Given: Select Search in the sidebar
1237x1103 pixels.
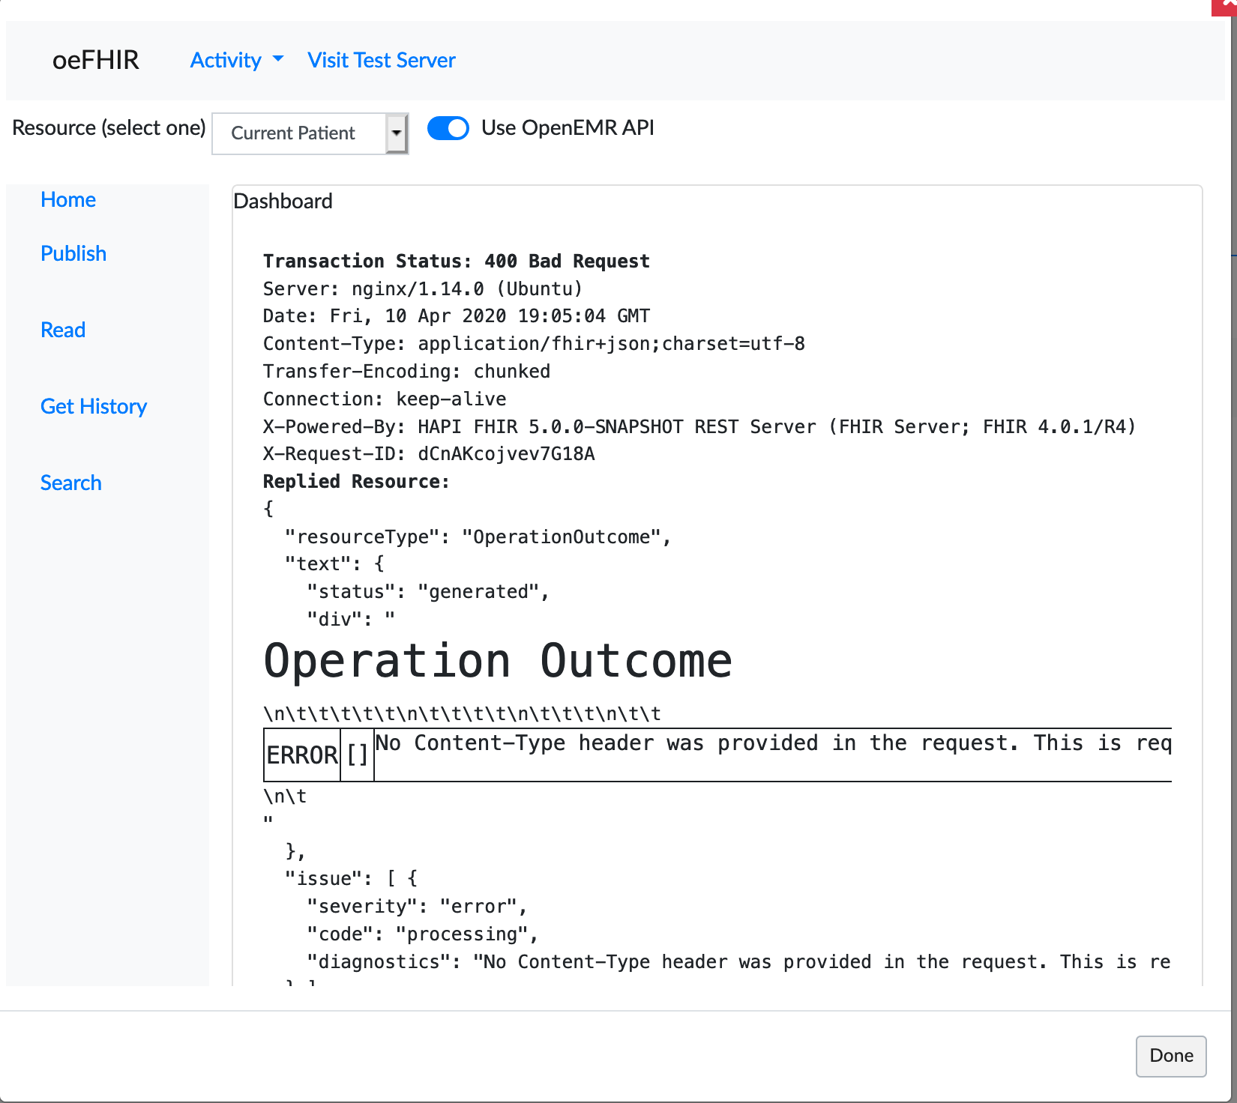Looking at the screenshot, I should [x=70, y=483].
